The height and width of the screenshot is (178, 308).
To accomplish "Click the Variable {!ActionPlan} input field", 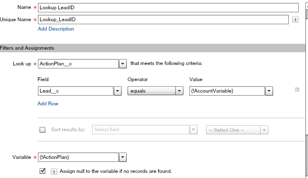I will (x=78, y=157).
